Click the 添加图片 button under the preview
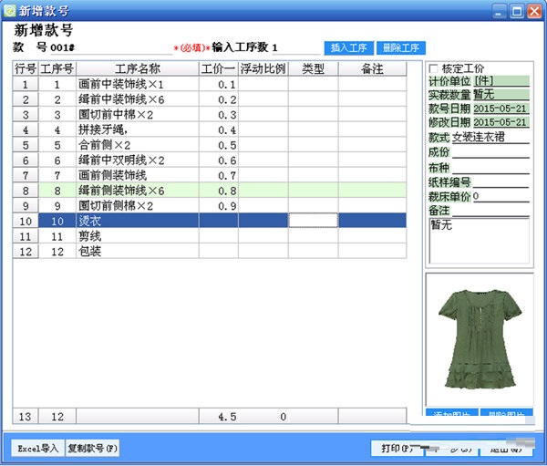The height and width of the screenshot is (466, 547). pyautogui.click(x=450, y=415)
